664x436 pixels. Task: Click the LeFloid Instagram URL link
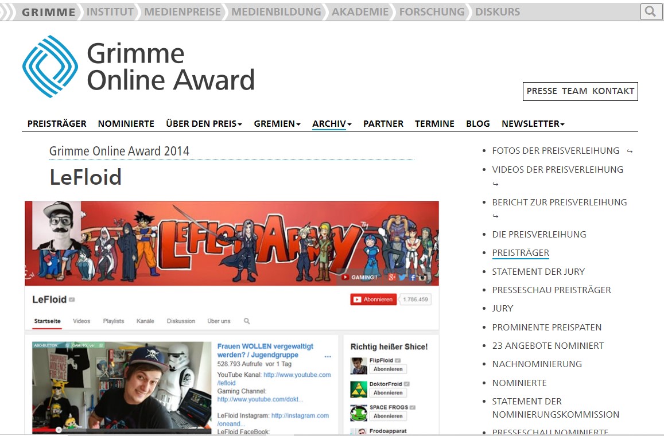click(273, 419)
